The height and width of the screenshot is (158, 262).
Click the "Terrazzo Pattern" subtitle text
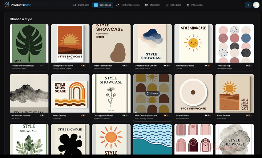[224, 69]
